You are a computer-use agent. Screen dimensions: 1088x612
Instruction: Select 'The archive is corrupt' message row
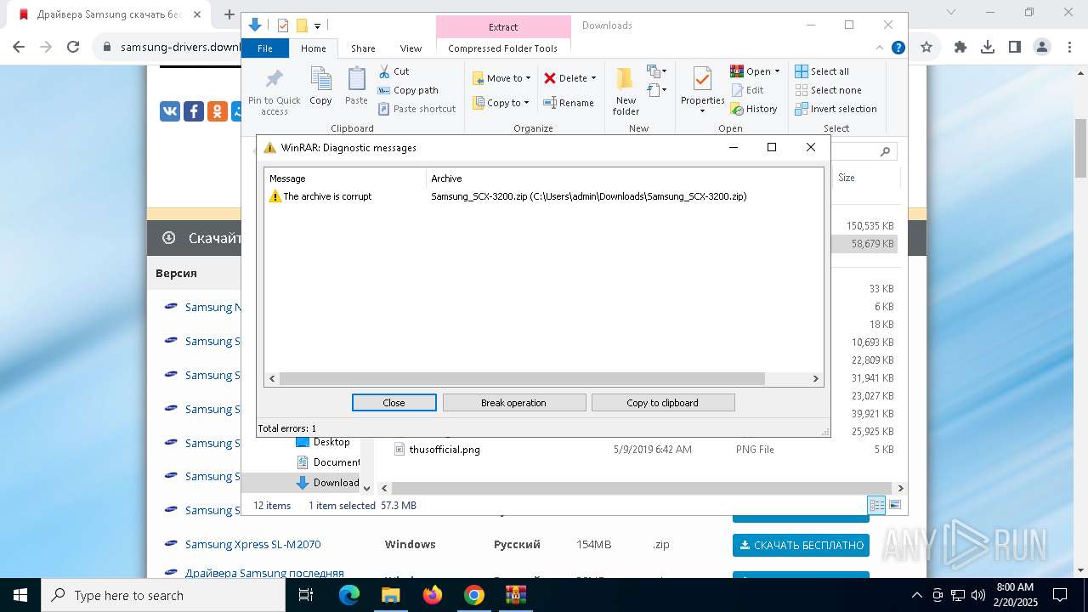(544, 196)
